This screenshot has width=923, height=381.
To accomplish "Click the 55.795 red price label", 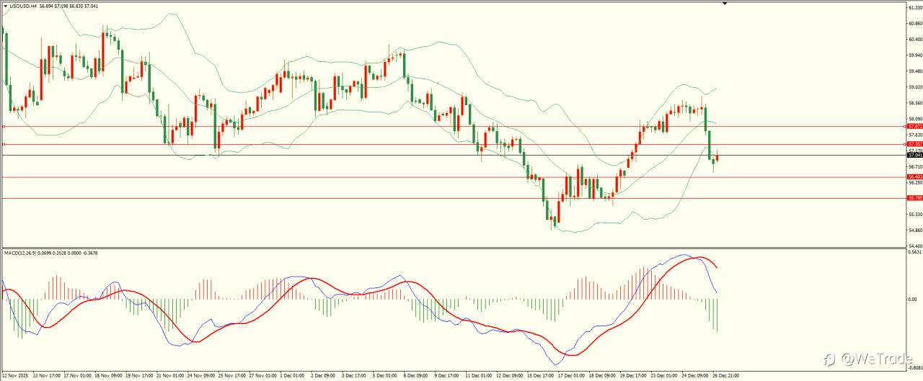I will tap(915, 198).
